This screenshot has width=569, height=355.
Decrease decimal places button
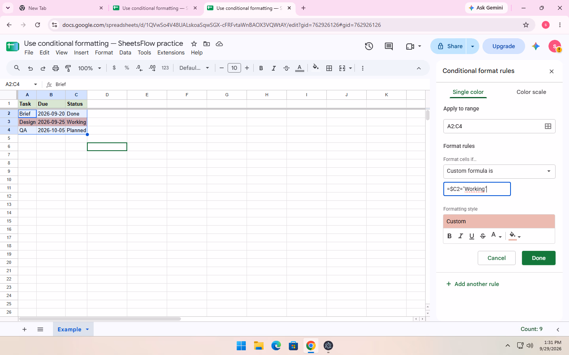click(x=139, y=68)
